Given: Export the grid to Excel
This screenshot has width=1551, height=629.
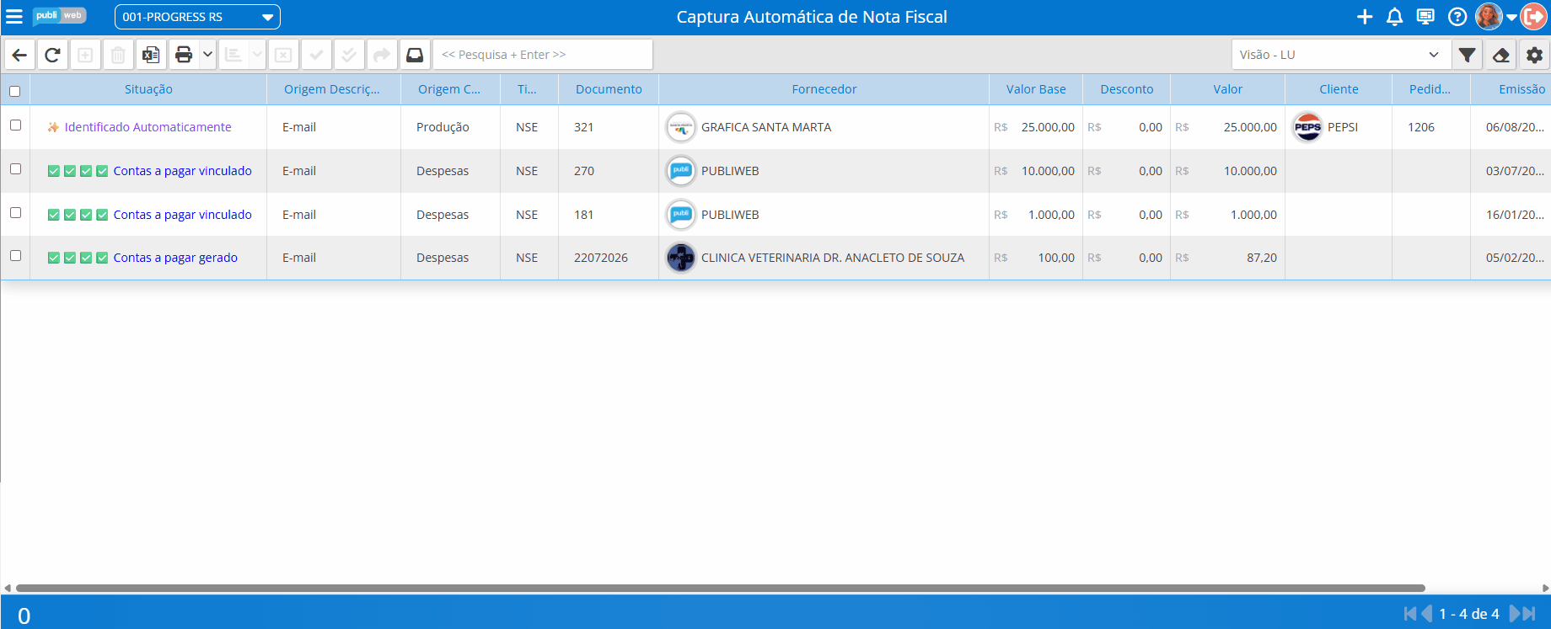Looking at the screenshot, I should click(151, 55).
